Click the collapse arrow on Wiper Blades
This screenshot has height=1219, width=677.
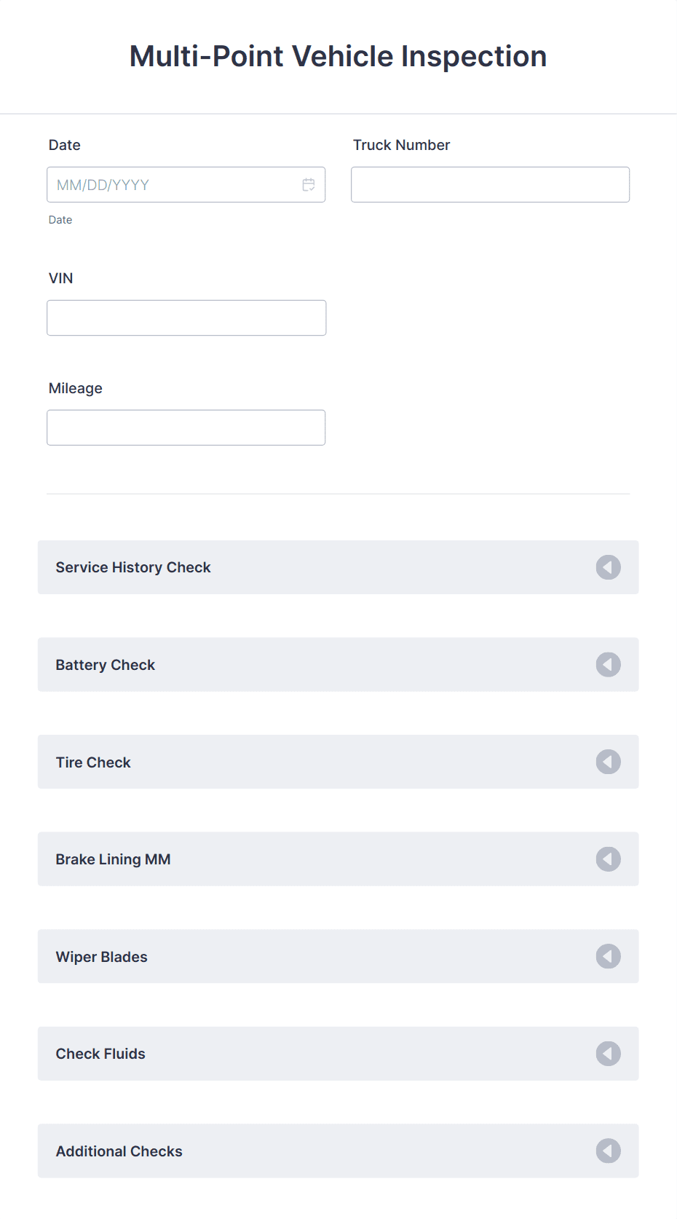[x=608, y=956]
